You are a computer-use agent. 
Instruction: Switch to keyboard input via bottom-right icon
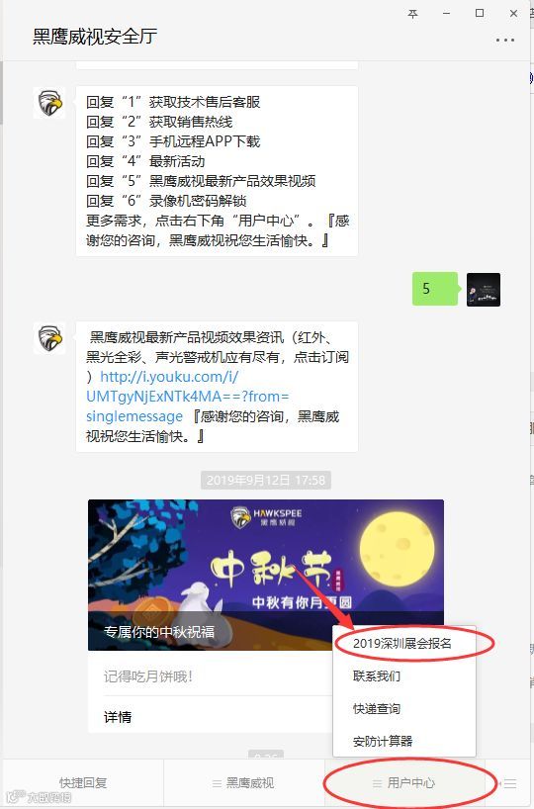[x=509, y=783]
